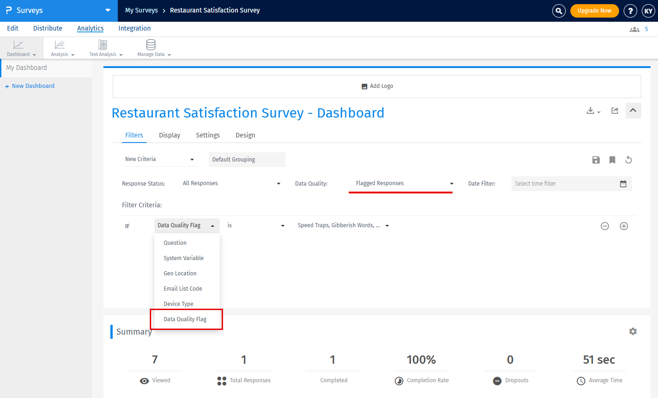Share the dashboard via the share icon
This screenshot has width=658, height=398.
(615, 111)
